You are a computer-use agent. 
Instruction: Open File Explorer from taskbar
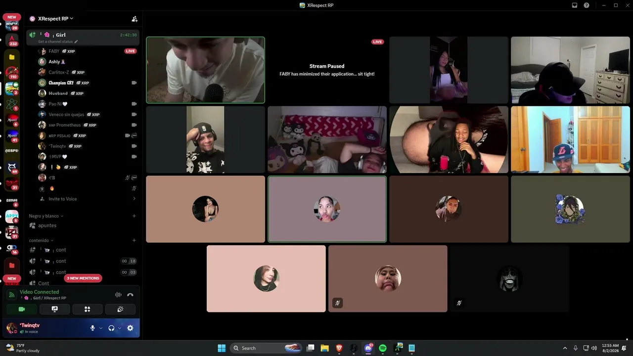(x=325, y=348)
